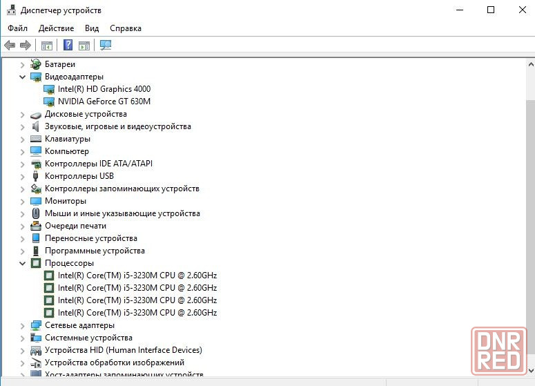Open the Действие menu

[x=56, y=28]
